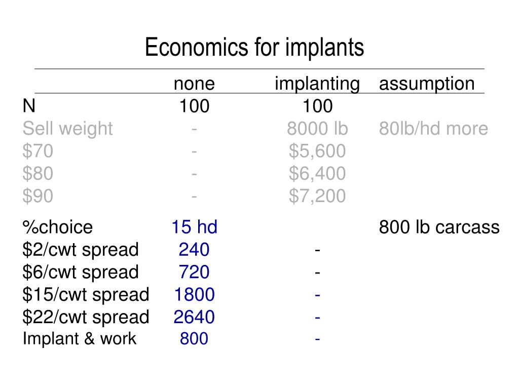This screenshot has width=519, height=389.
Task: Select the 8000 lb value
Action: point(317,128)
